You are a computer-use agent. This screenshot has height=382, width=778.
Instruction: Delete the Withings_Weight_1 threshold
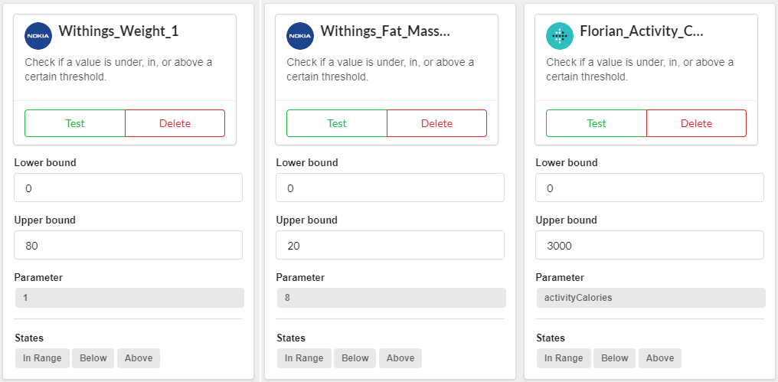[x=175, y=123]
